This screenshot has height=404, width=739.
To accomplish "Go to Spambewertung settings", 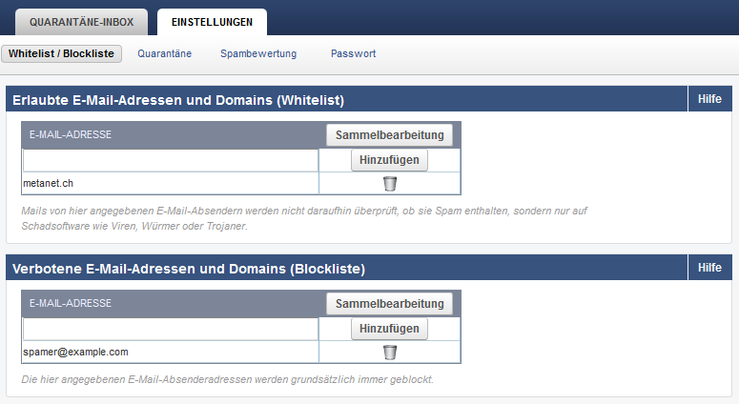I will 258,53.
